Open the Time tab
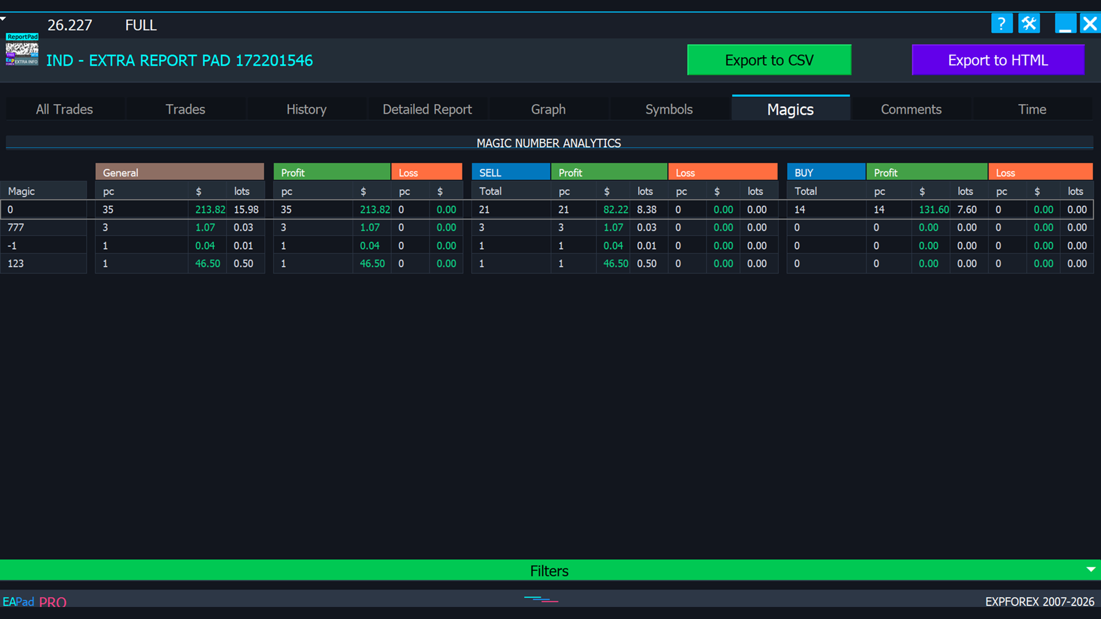This screenshot has height=619, width=1101. pyautogui.click(x=1032, y=109)
